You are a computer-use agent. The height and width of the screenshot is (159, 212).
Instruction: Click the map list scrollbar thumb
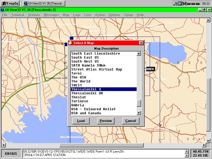[139, 103]
